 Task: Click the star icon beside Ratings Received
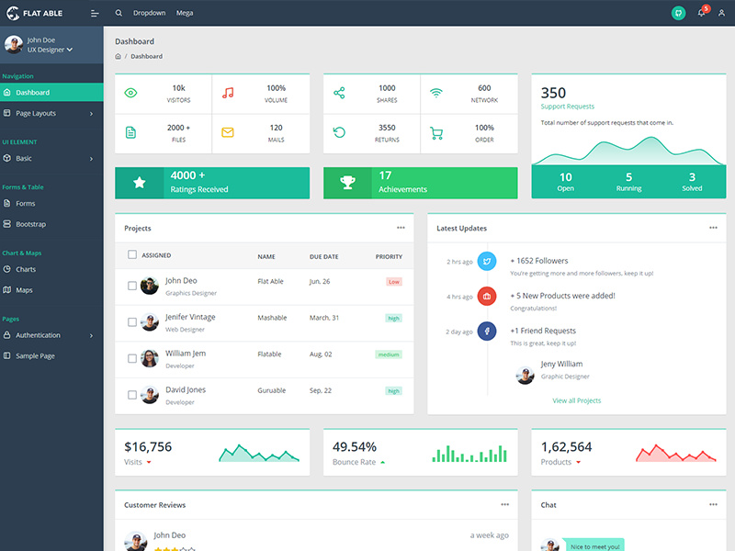point(139,183)
